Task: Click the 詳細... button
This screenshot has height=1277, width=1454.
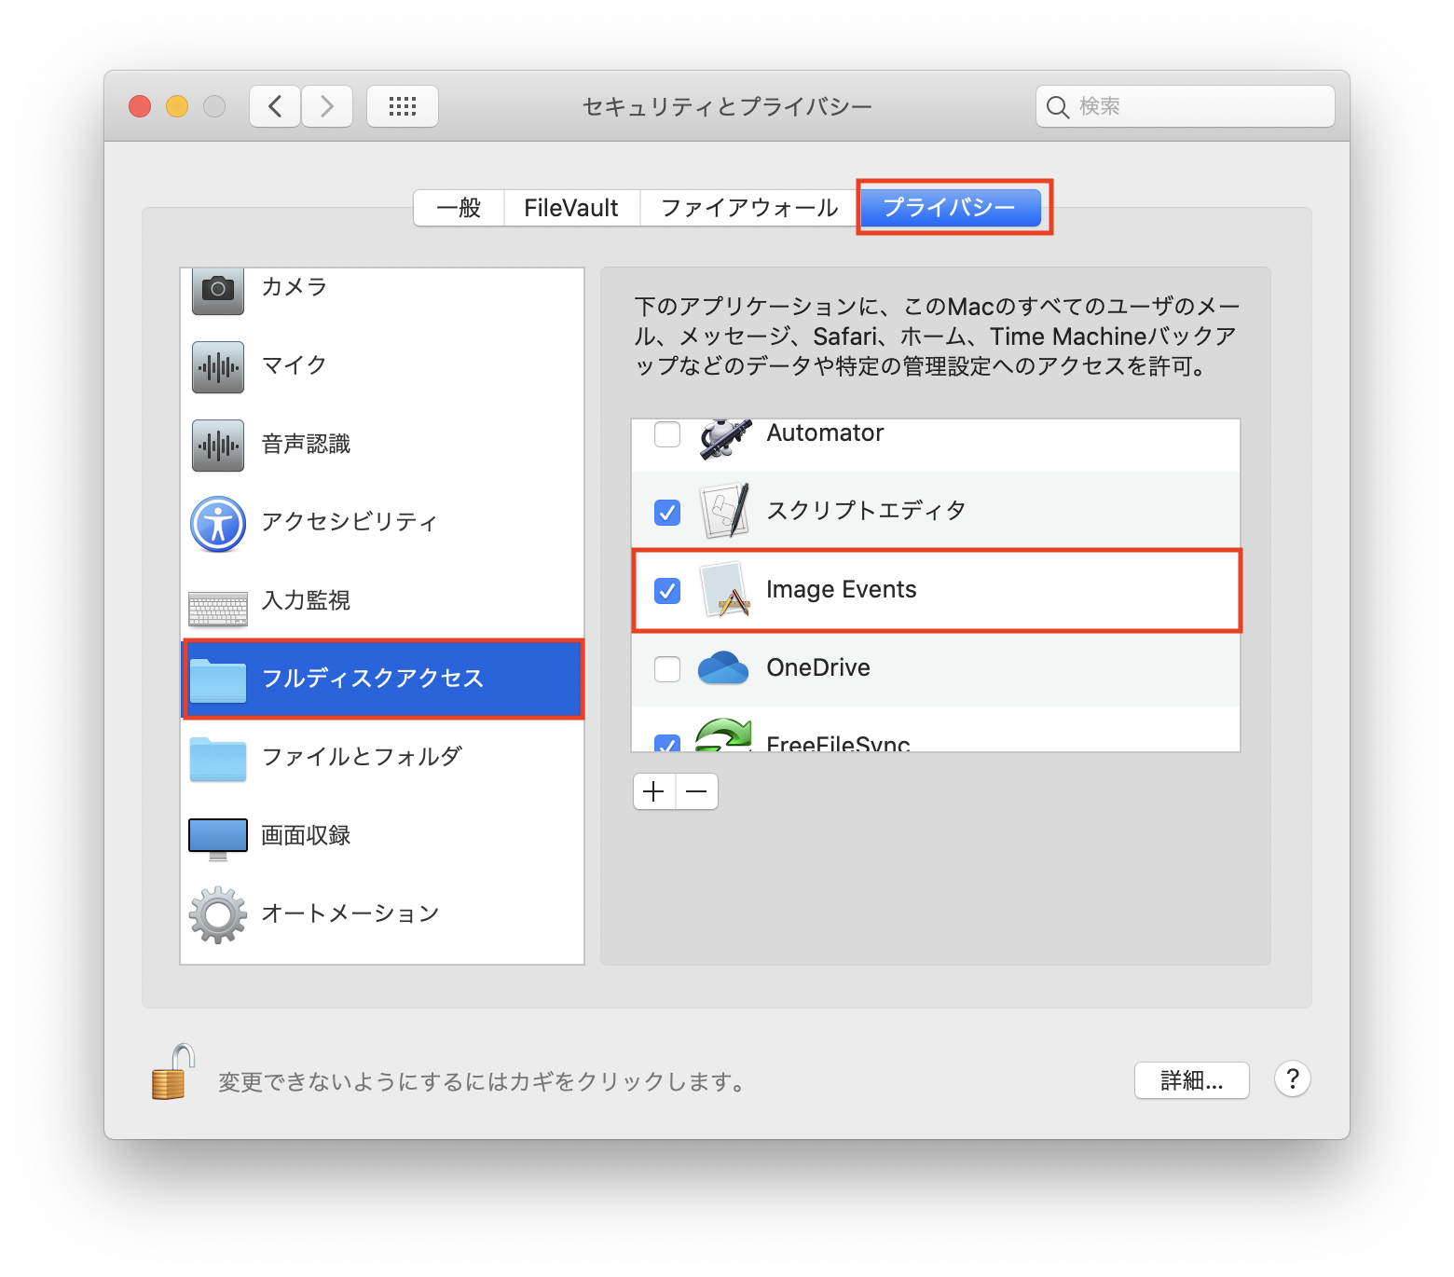Action: 1192,1080
